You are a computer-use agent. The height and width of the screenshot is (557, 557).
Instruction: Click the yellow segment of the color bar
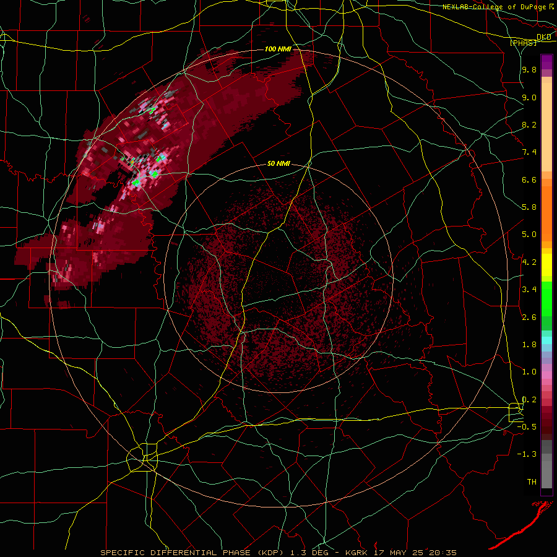[x=546, y=265]
